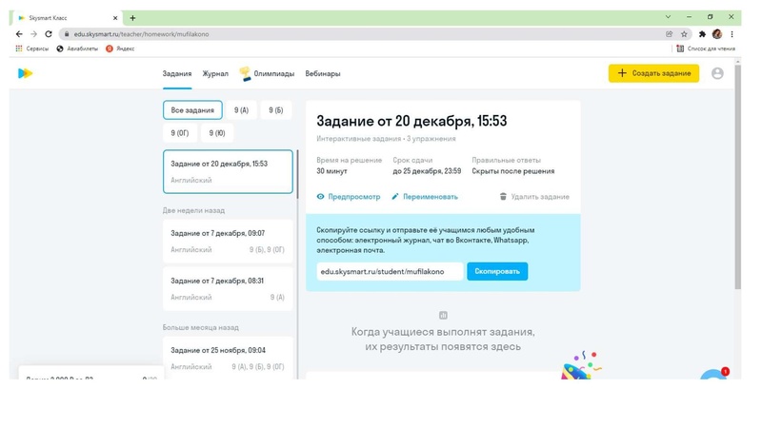762x428 pixels.
Task: Open the Вебинары tab
Action: [x=323, y=74]
